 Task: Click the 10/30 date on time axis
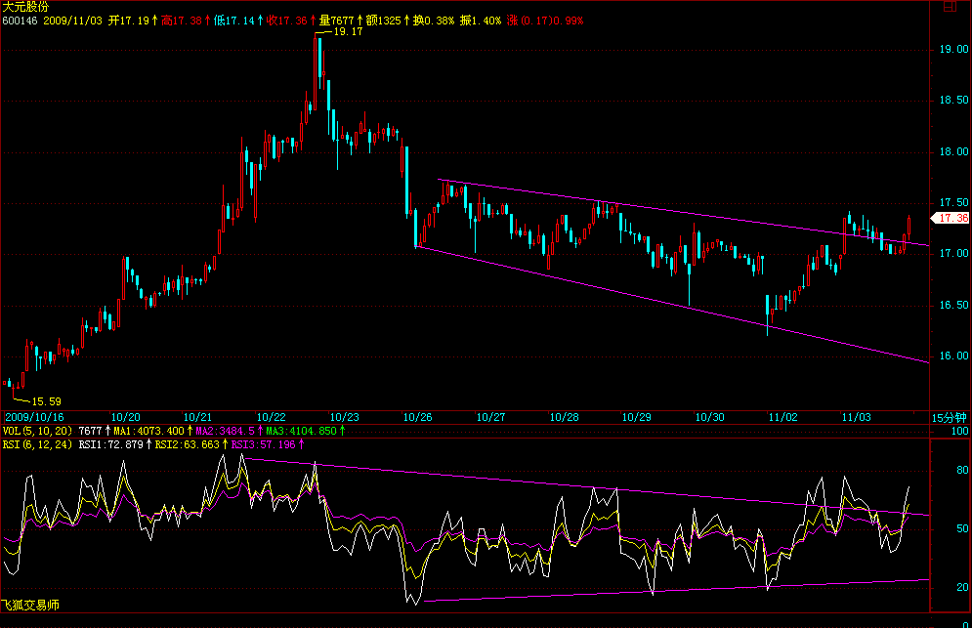(x=710, y=417)
